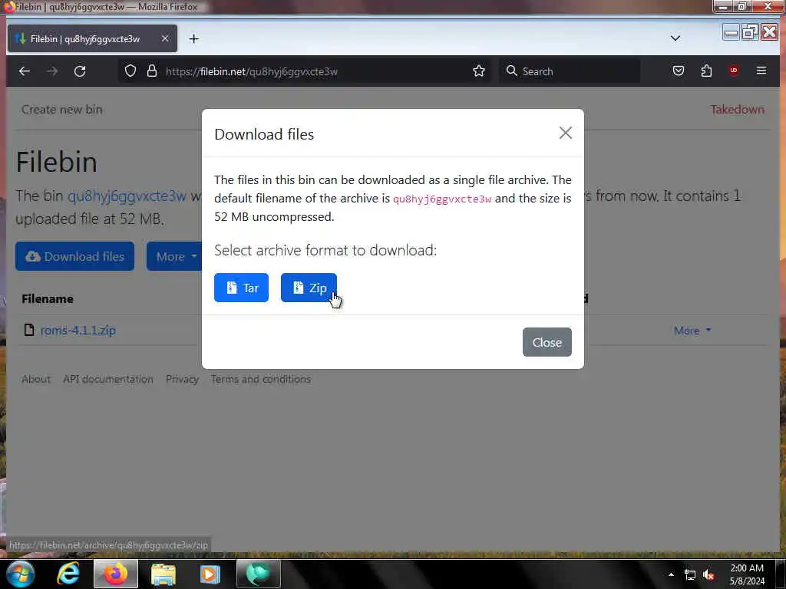Click the browser forward arrow

pos(52,71)
